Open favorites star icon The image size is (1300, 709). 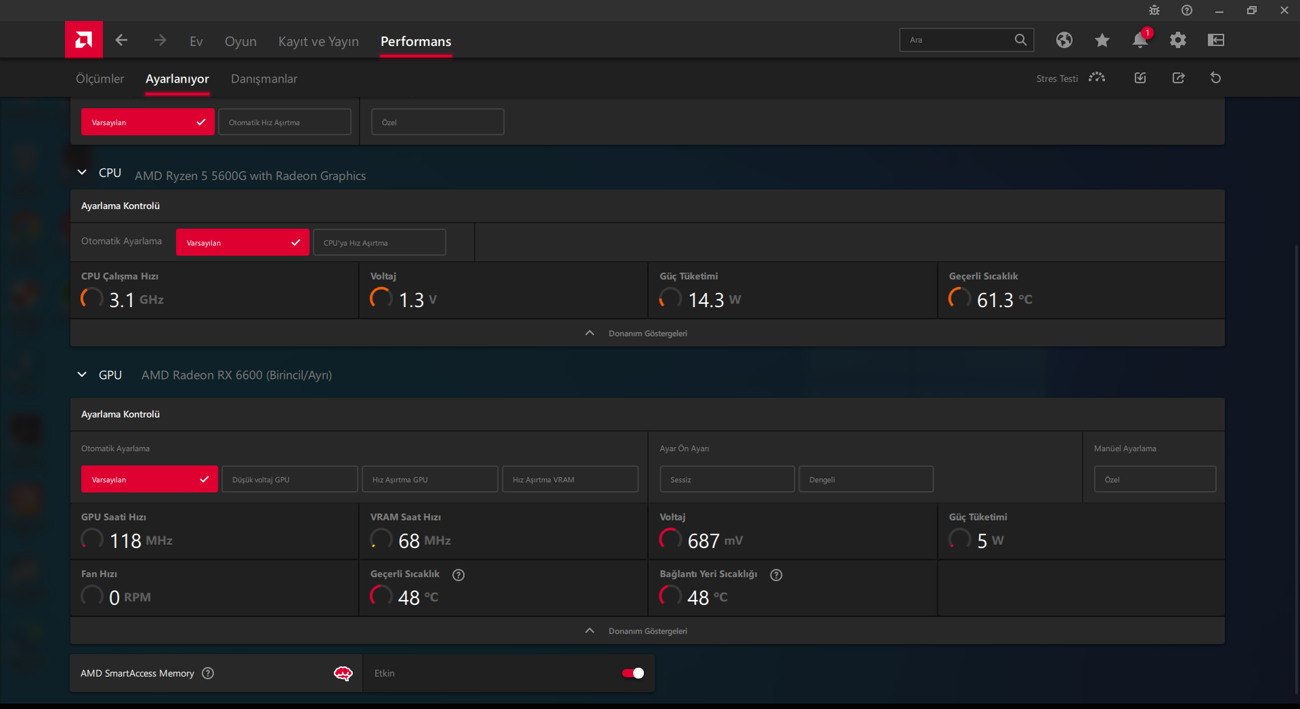click(x=1102, y=40)
